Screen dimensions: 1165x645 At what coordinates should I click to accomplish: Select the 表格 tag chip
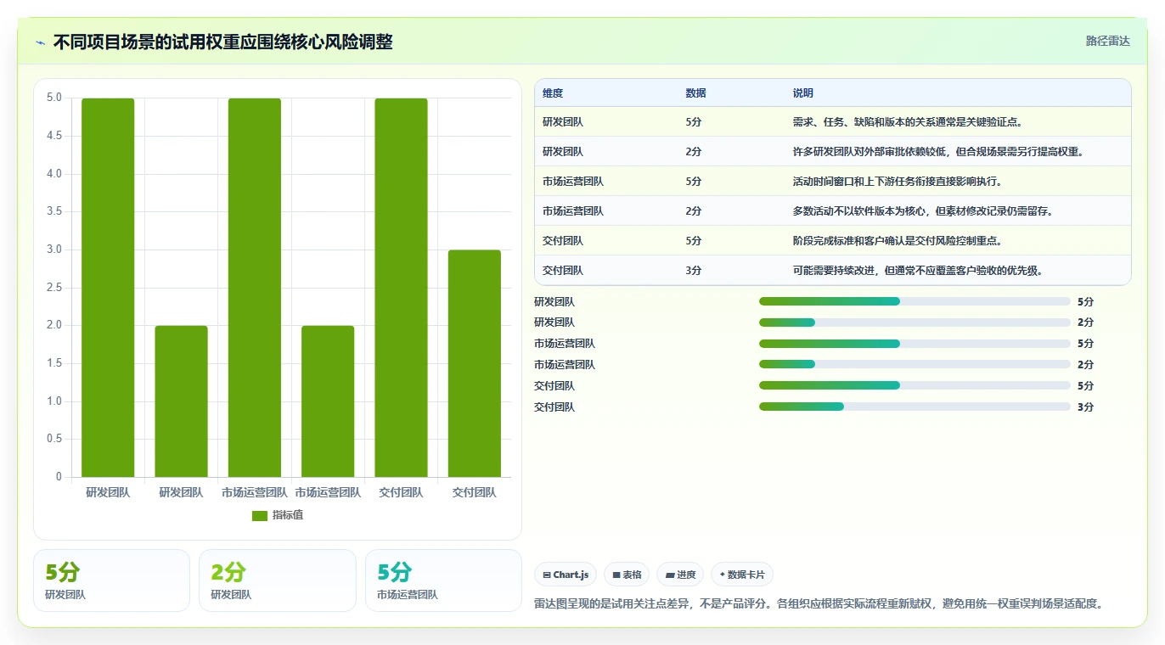[627, 575]
